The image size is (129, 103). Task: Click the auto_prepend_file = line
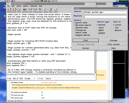coord(16,63)
